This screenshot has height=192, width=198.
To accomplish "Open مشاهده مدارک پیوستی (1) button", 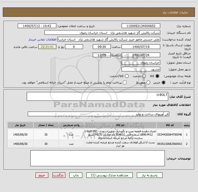I will (110, 175).
